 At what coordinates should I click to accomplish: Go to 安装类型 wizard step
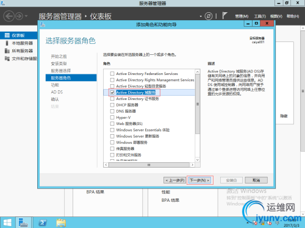(x=59, y=63)
